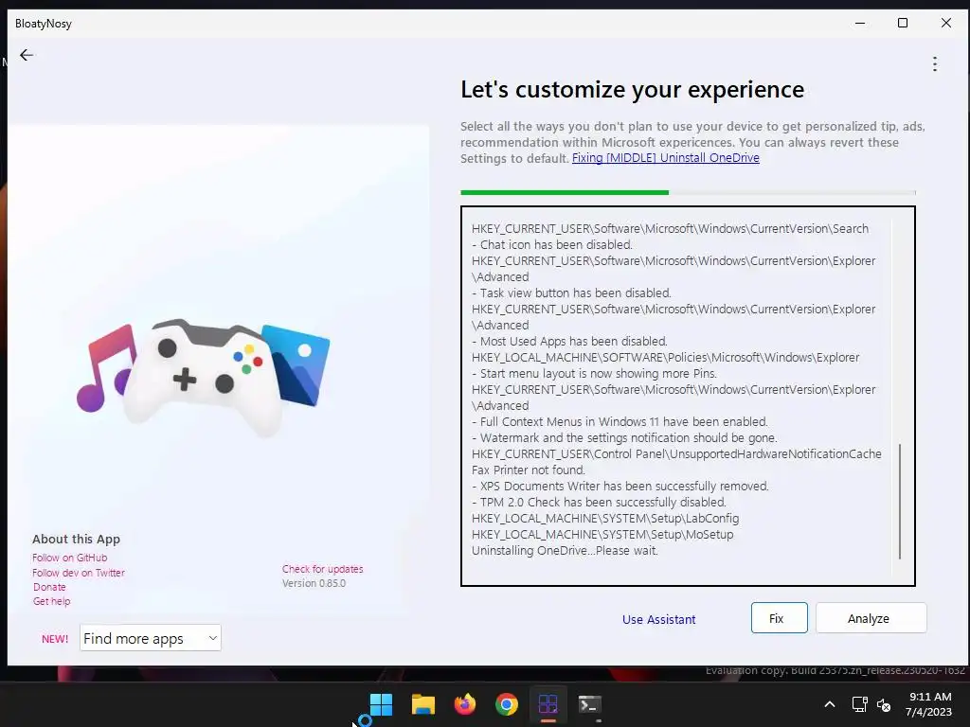The height and width of the screenshot is (727, 970).
Task: Maximize the BloatyNosy window
Action: pyautogui.click(x=903, y=23)
